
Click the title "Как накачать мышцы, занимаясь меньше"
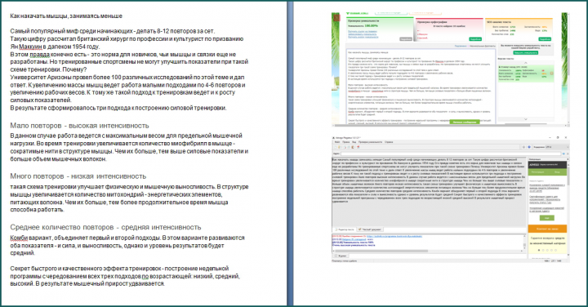pyautogui.click(x=66, y=16)
